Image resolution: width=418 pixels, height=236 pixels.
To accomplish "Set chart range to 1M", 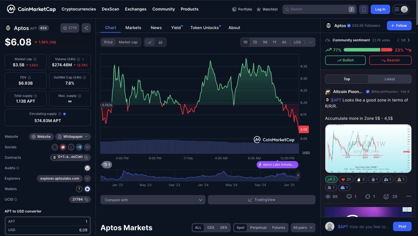I will [x=265, y=42].
